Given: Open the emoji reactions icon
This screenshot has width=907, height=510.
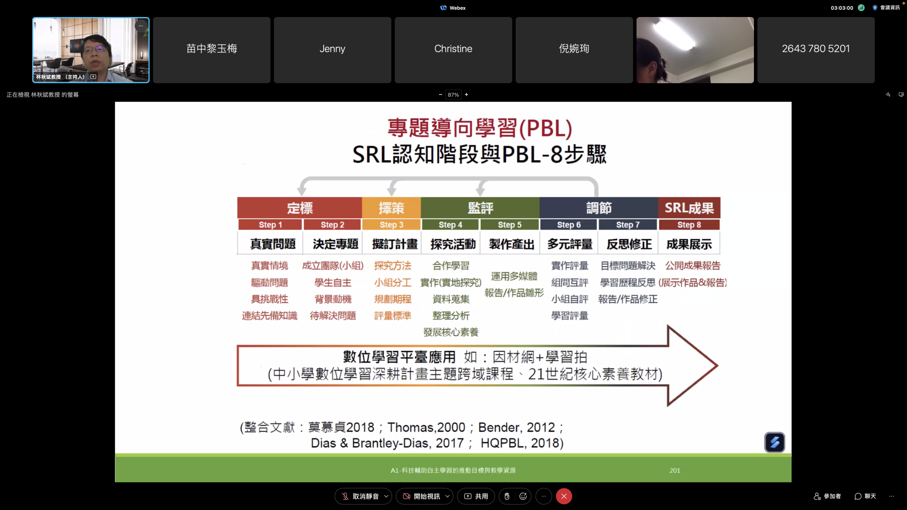Looking at the screenshot, I should tap(523, 496).
